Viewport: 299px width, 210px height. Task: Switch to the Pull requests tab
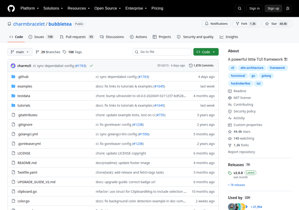click(x=77, y=37)
